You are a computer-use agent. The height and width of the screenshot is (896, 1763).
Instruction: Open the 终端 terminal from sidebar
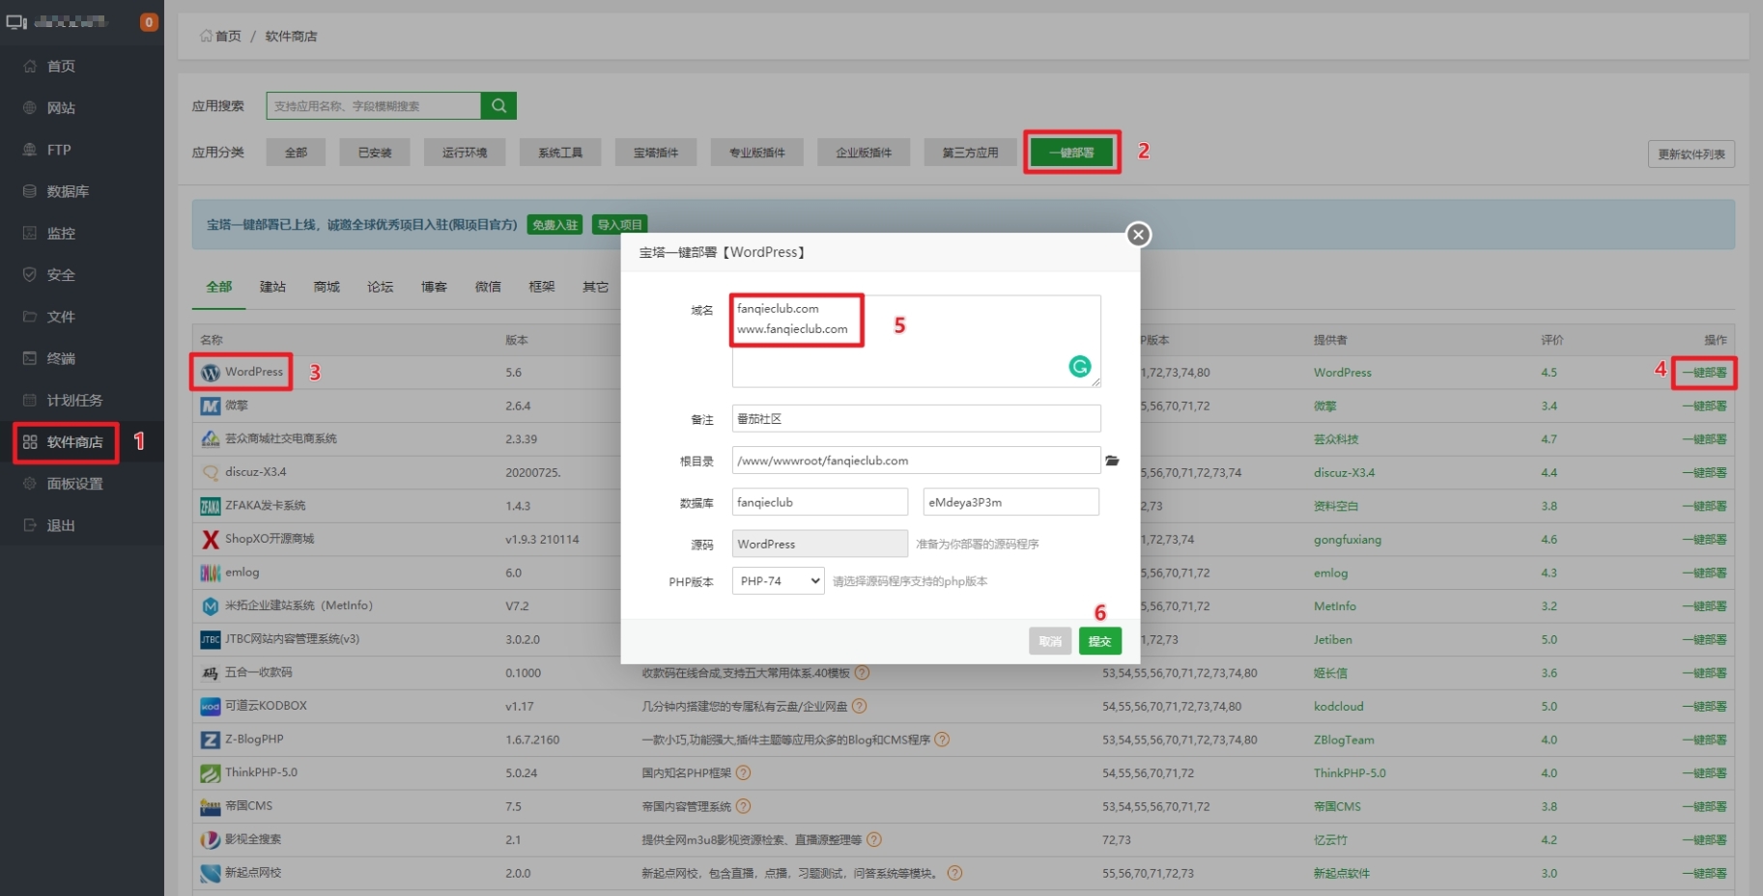click(60, 357)
